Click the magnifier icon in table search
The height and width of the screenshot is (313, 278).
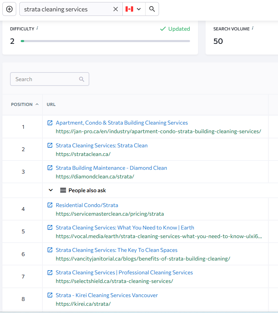pos(81,79)
